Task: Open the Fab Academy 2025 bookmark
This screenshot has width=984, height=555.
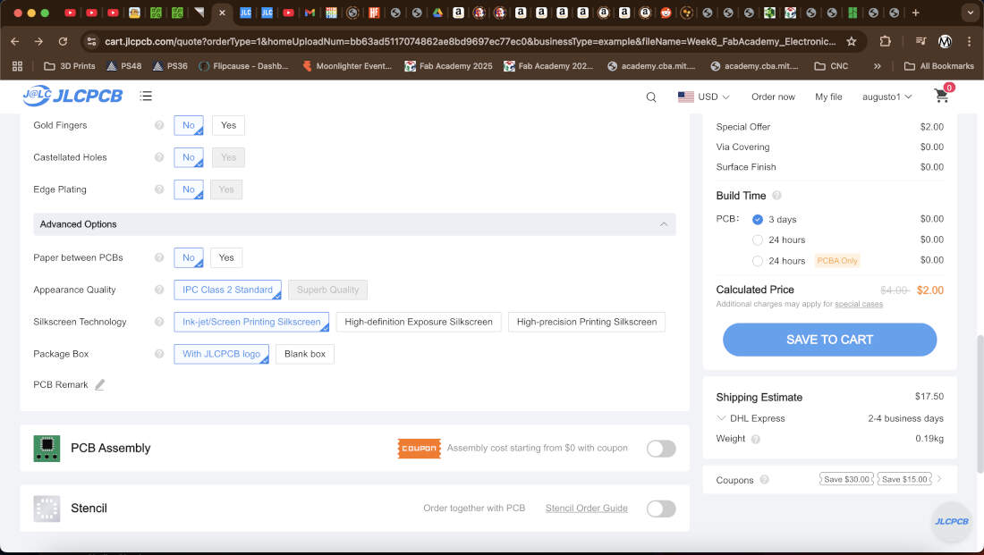Action: 448,66
